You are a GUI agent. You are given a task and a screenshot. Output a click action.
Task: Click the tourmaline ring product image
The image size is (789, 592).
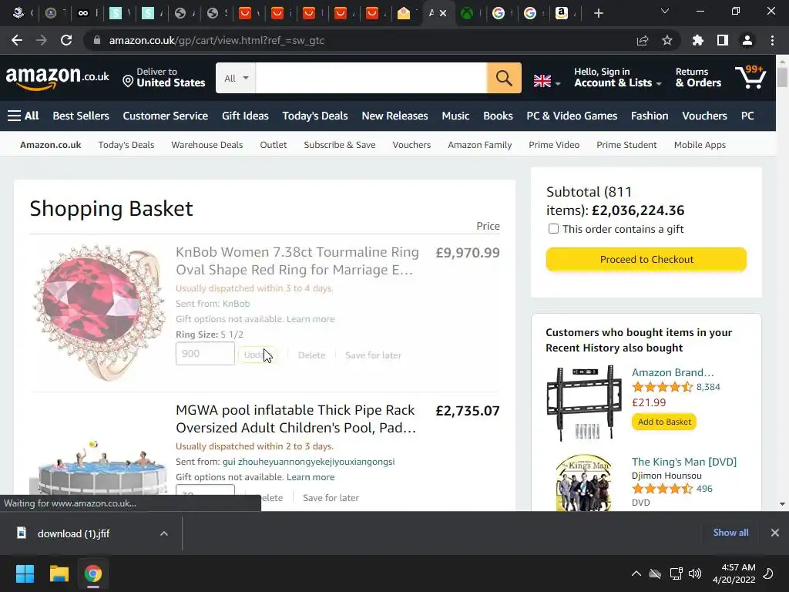click(99, 312)
